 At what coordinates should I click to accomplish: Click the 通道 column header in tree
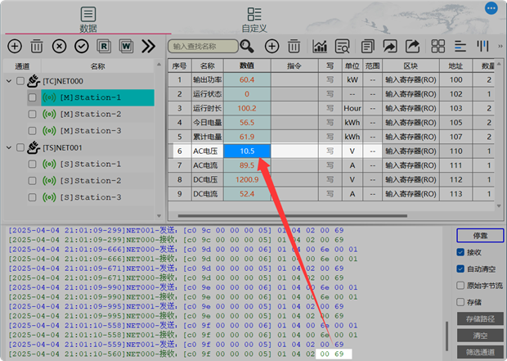tap(22, 66)
